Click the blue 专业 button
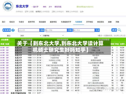Viewport: 126px width, 94px height. [x=97, y=30]
